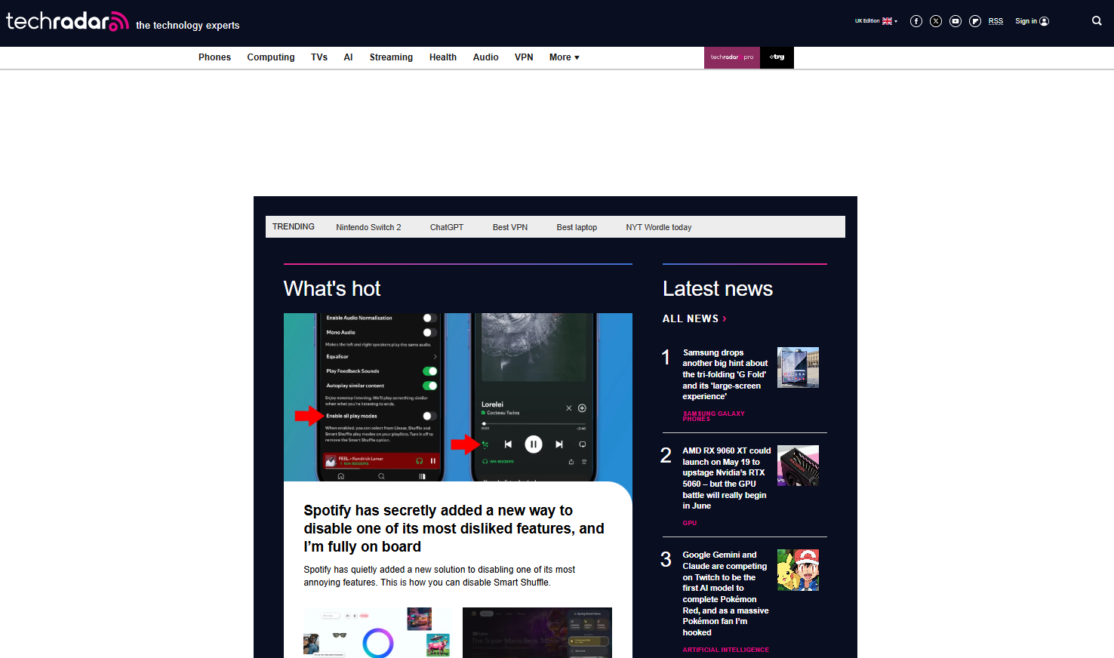Expand the More menu in navigation
The width and height of the screenshot is (1114, 658).
(565, 57)
